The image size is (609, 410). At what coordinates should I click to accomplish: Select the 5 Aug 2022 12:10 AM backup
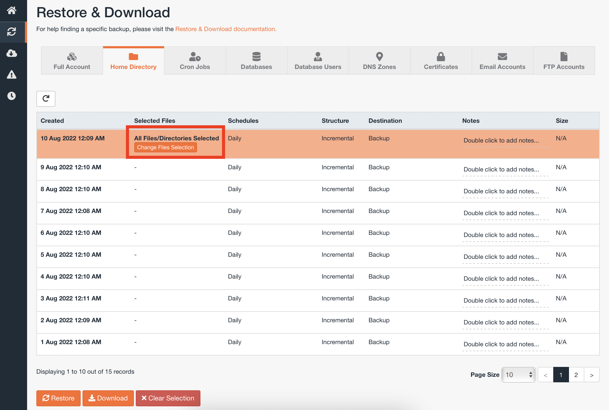coord(318,257)
